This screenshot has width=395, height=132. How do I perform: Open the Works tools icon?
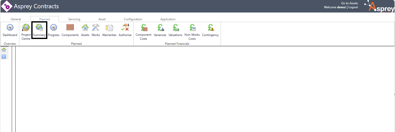(x=96, y=27)
